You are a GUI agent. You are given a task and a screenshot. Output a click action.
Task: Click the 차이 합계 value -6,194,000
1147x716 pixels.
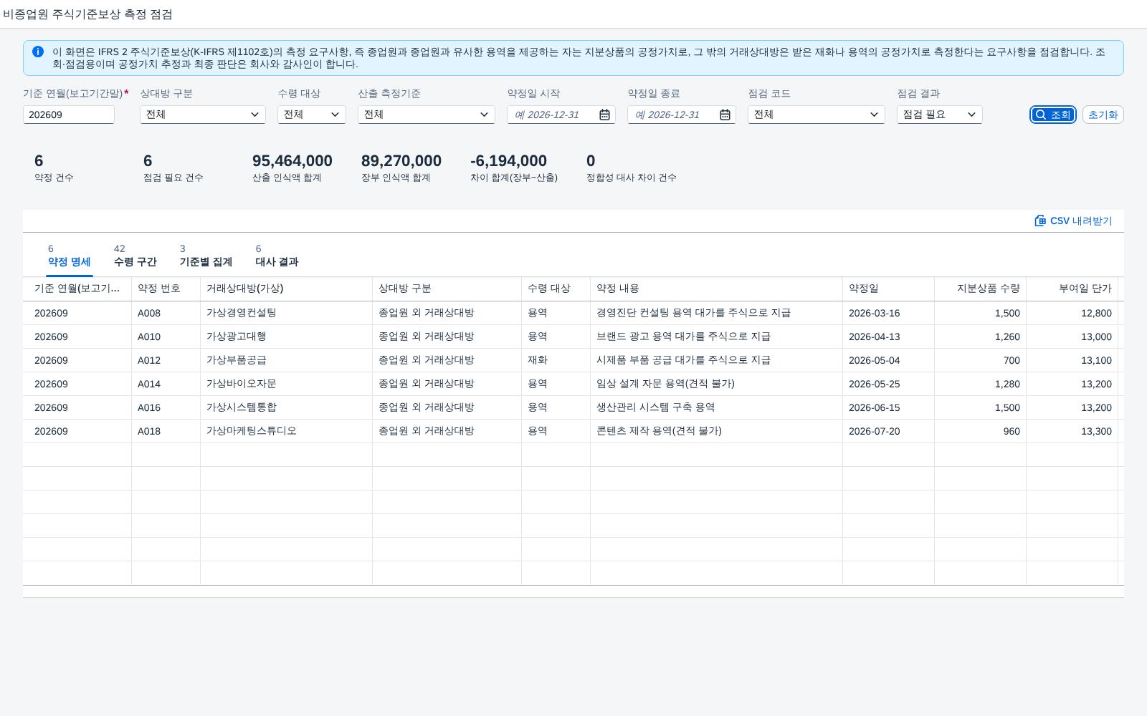click(508, 161)
